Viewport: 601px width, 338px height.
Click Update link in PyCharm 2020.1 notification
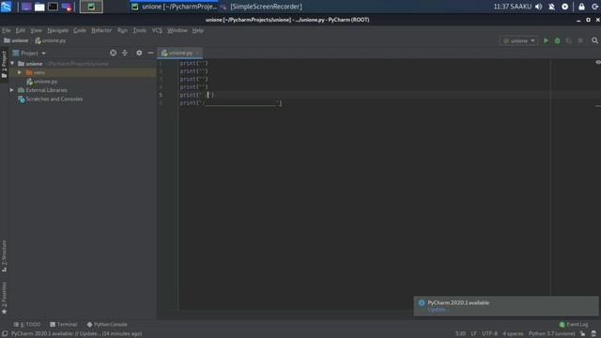pyautogui.click(x=438, y=310)
